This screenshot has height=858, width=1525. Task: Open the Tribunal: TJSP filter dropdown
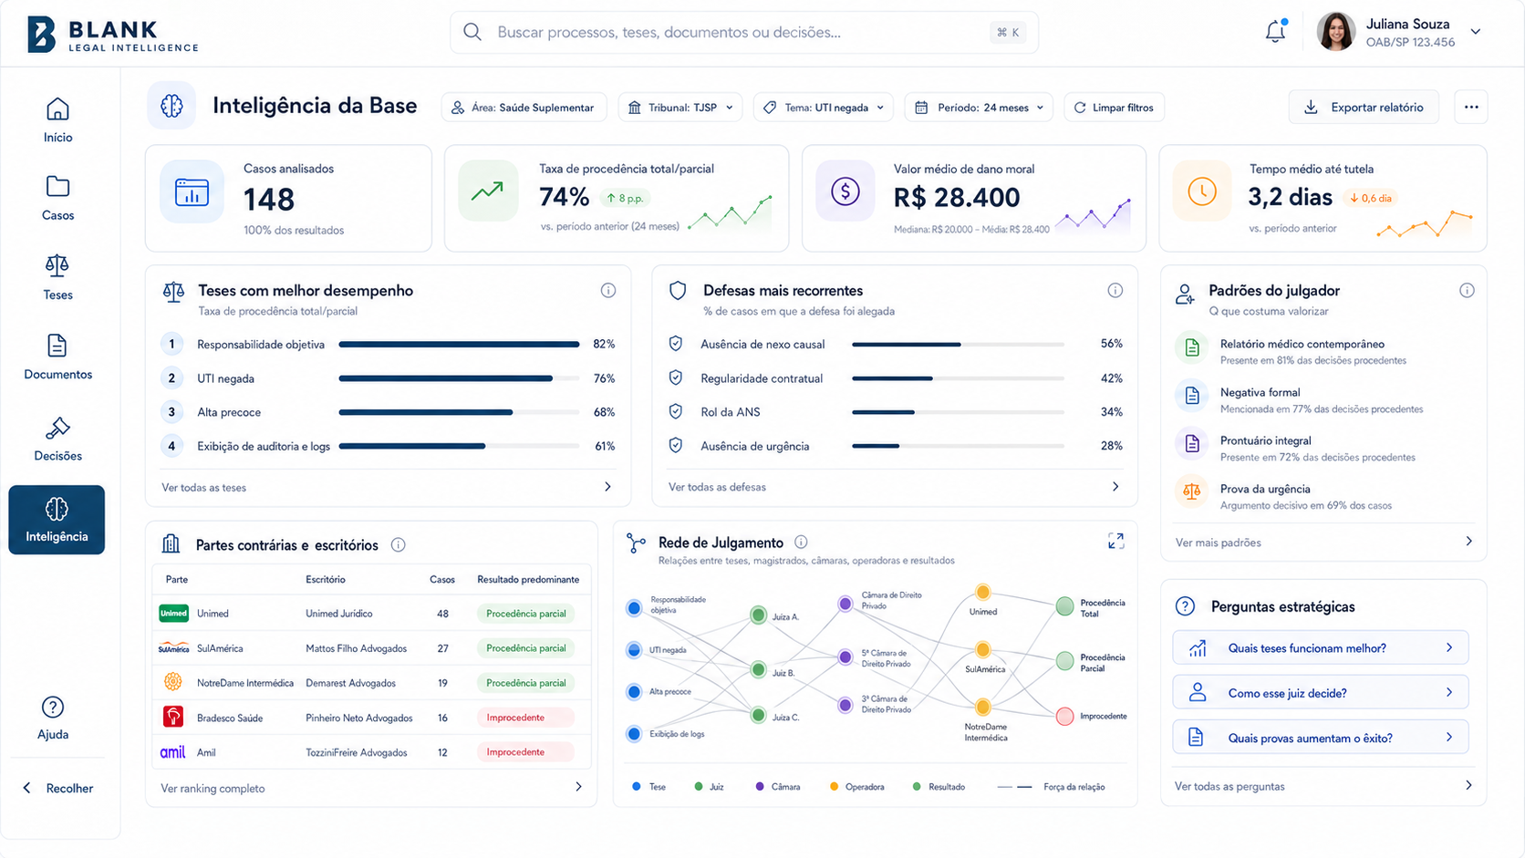click(x=680, y=108)
